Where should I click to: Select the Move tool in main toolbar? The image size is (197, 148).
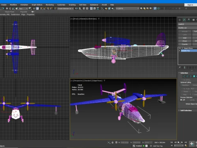click(x=7, y=9)
